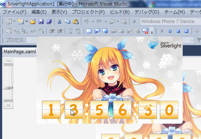
Task: Open the プロジェクト(P) menu
Action: point(88,12)
